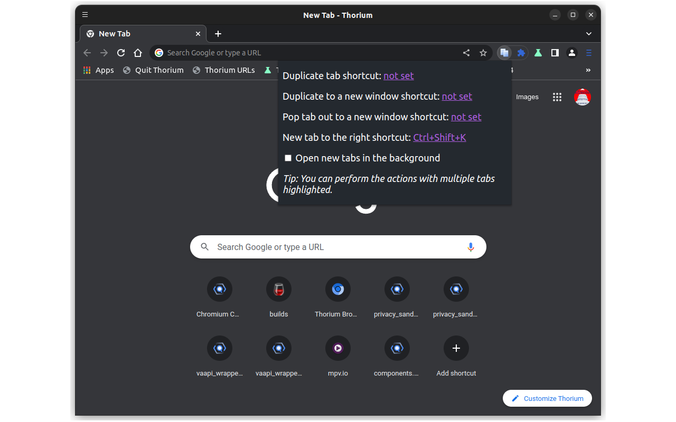Image resolution: width=676 pixels, height=422 pixels.
Task: Open the profile avatar icon in toolbar
Action: click(x=572, y=53)
